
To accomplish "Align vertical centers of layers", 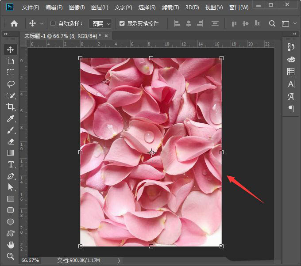I will click(x=246, y=23).
